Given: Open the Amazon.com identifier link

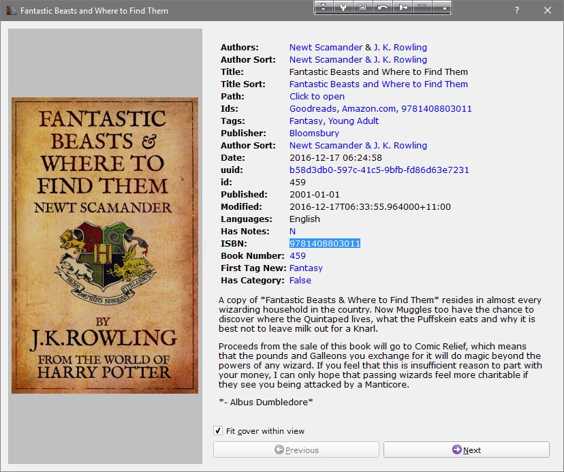Looking at the screenshot, I should pyautogui.click(x=369, y=109).
